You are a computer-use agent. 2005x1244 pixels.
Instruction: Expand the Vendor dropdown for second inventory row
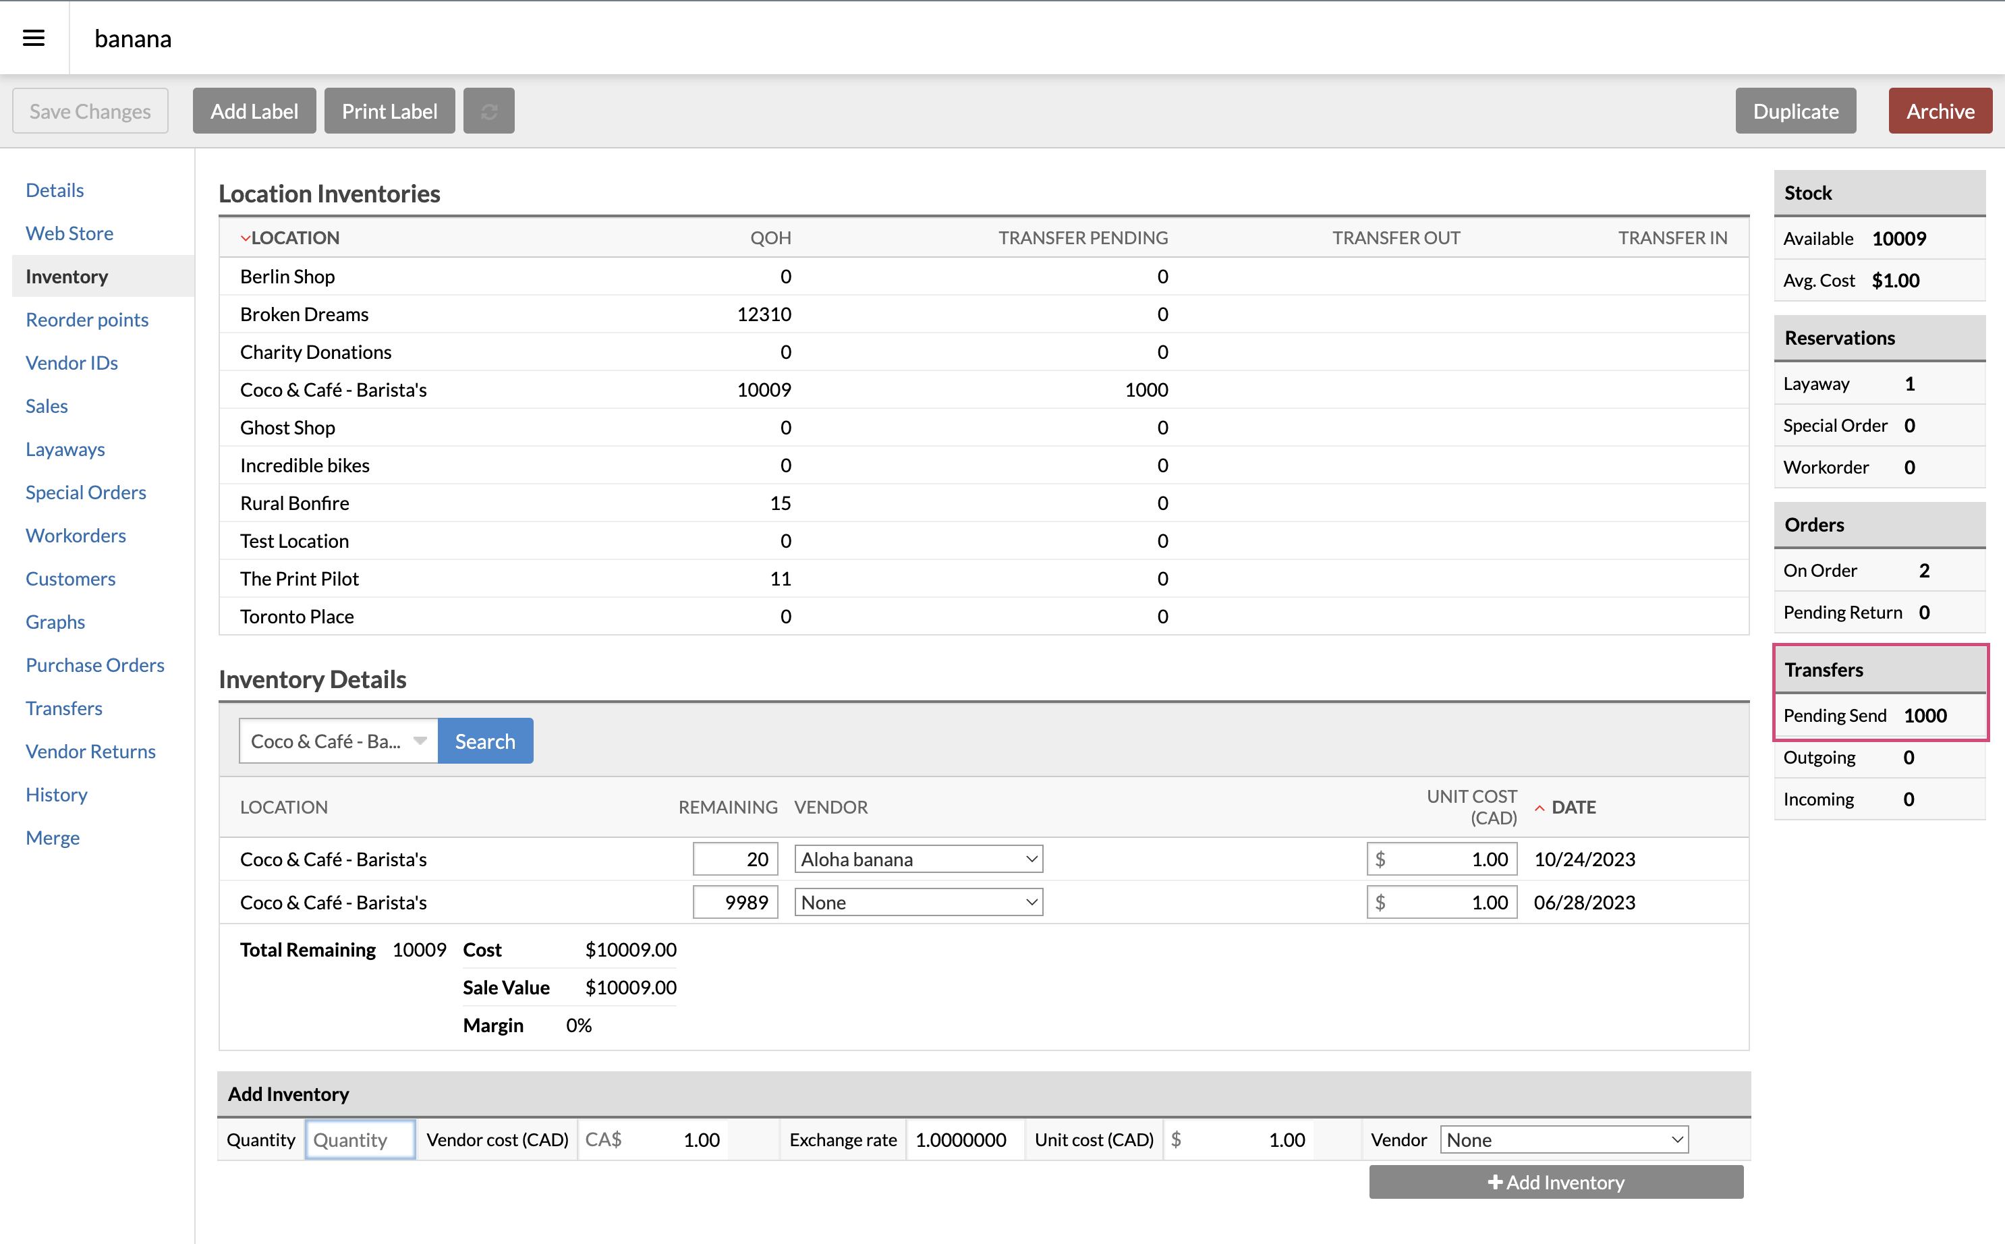pos(1026,901)
